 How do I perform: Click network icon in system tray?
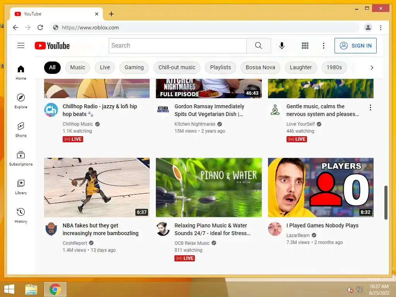click(360, 290)
